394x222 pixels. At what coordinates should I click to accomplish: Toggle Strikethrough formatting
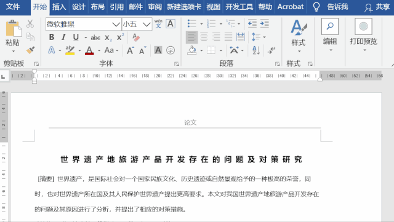[95, 38]
